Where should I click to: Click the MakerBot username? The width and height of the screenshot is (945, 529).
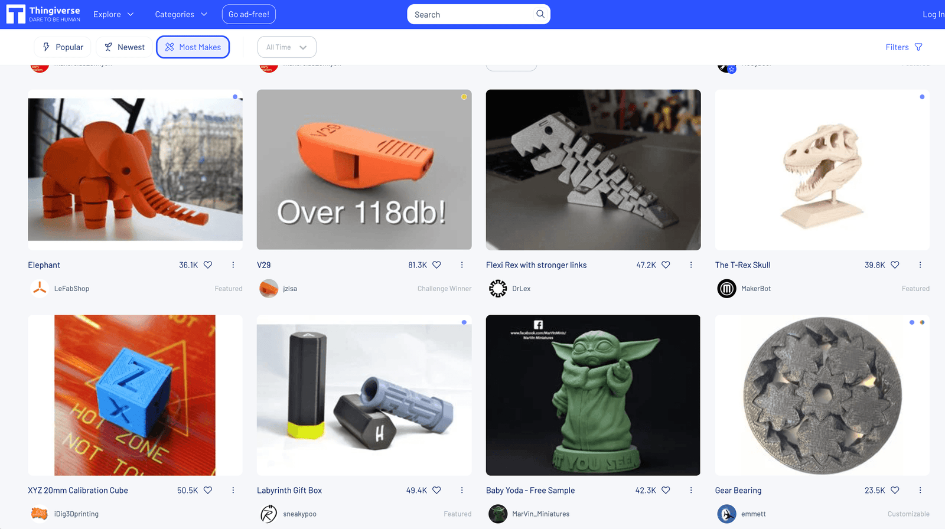click(756, 289)
